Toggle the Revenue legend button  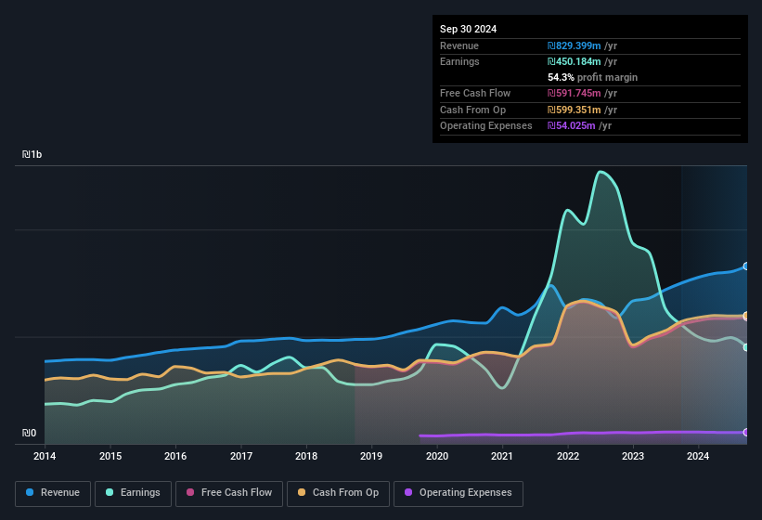click(x=53, y=493)
